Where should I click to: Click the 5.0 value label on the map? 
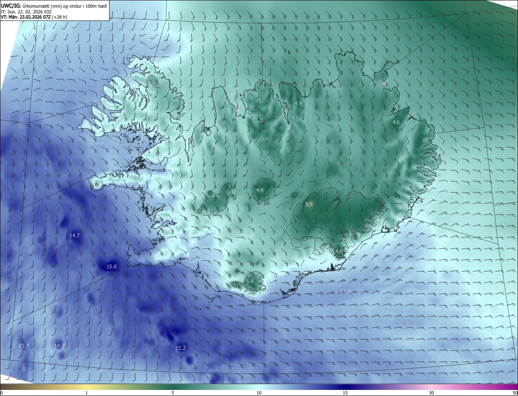(259, 121)
